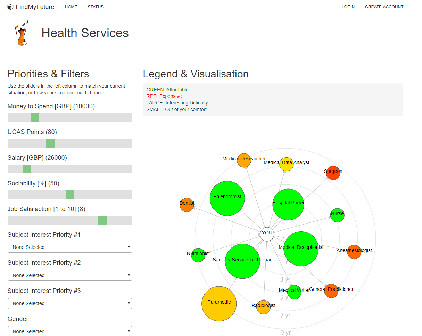The image size is (422, 336).
Task: Open the Subject Interest Priority #1 dropdown
Action: click(70, 247)
